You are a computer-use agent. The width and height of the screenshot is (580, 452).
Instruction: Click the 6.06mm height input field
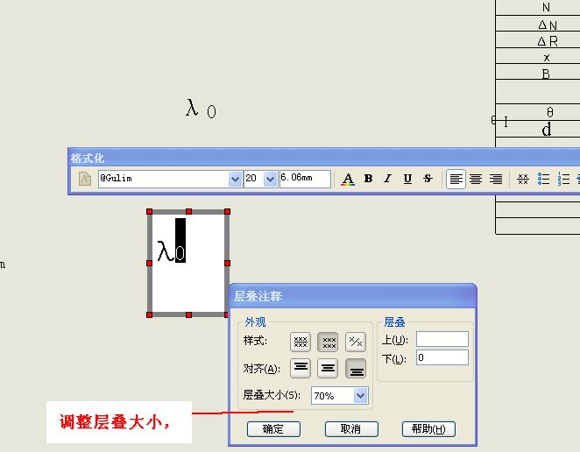tap(305, 179)
